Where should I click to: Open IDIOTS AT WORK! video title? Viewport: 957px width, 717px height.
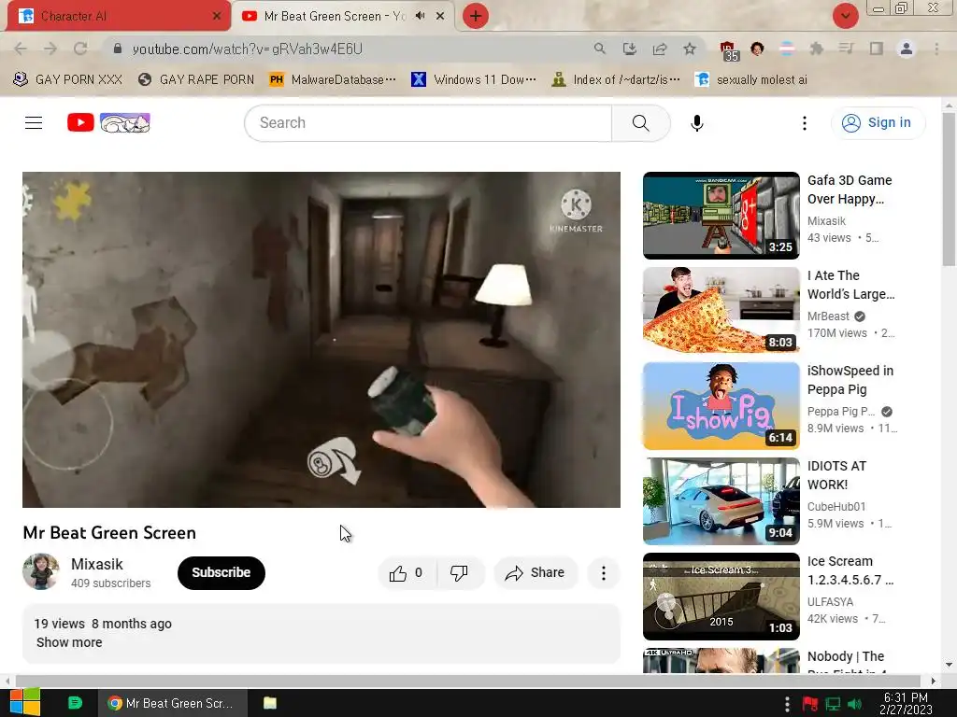(836, 475)
